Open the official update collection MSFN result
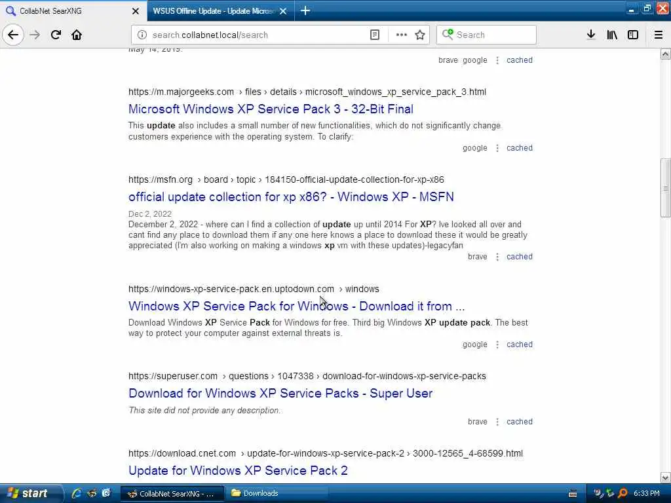671x503 pixels. pos(291,196)
